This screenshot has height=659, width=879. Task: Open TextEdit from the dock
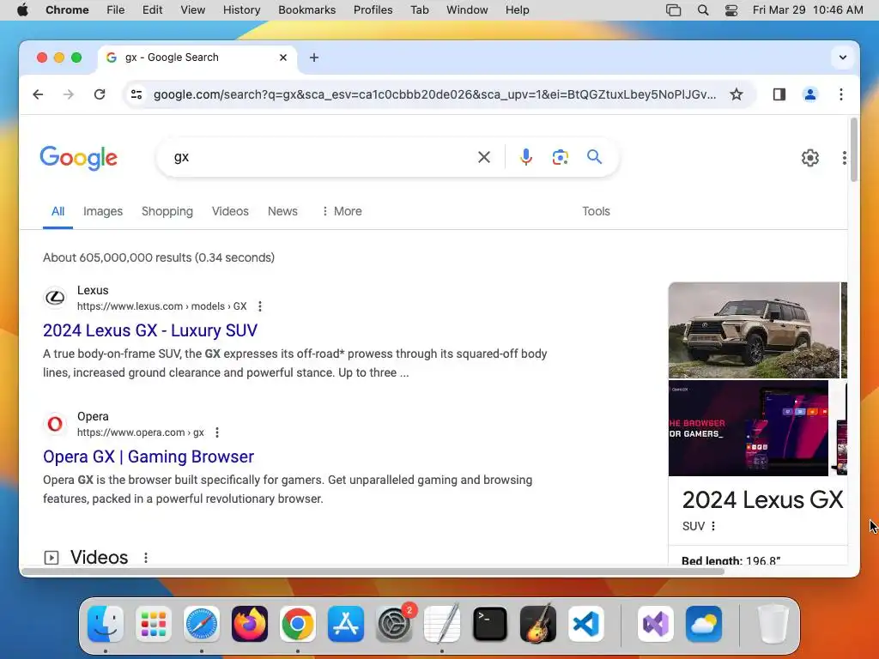442,624
